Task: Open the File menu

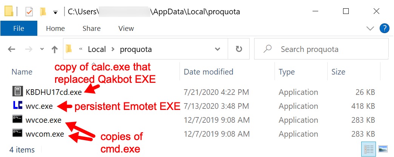Action: (x=19, y=28)
